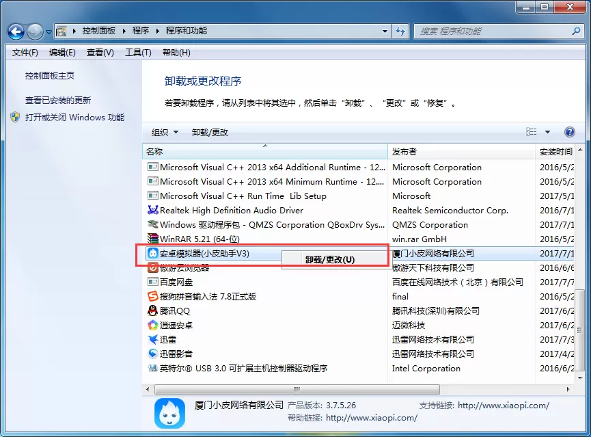Click the vertical scrollbar down arrow
This screenshot has height=437, width=591.
579,378
